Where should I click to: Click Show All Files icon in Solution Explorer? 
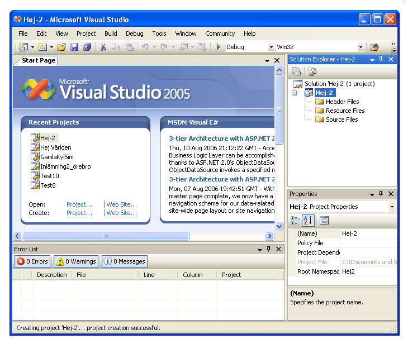pyautogui.click(x=312, y=71)
